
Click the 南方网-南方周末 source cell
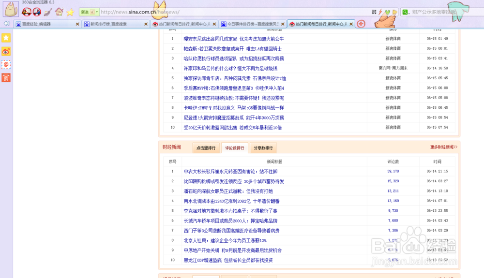tap(393, 68)
